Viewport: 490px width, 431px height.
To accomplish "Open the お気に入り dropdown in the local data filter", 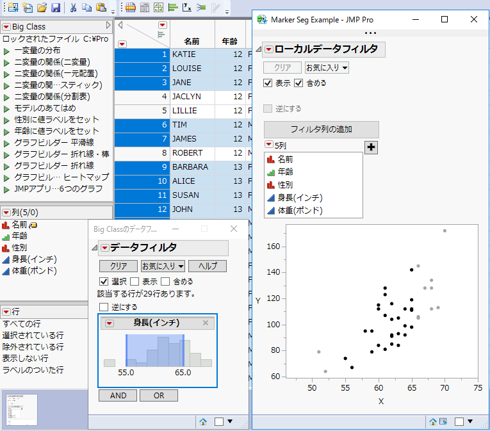I will 327,67.
